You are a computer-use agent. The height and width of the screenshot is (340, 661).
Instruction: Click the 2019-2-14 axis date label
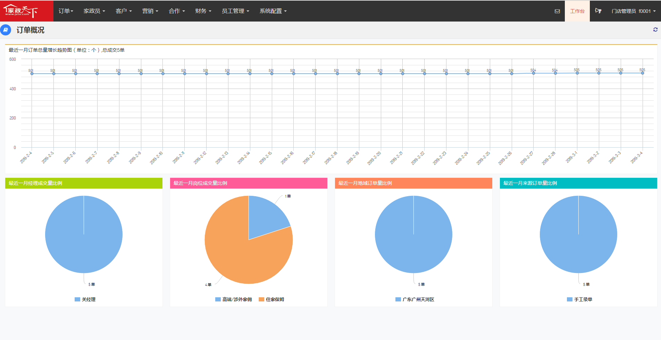(243, 158)
